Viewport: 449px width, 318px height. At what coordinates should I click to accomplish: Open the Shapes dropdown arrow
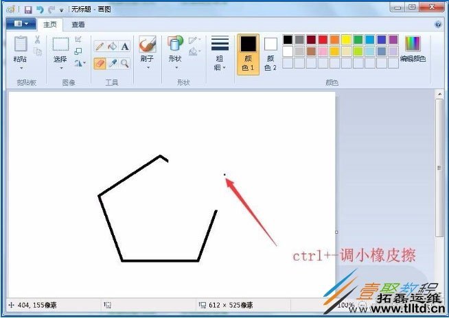pos(176,68)
